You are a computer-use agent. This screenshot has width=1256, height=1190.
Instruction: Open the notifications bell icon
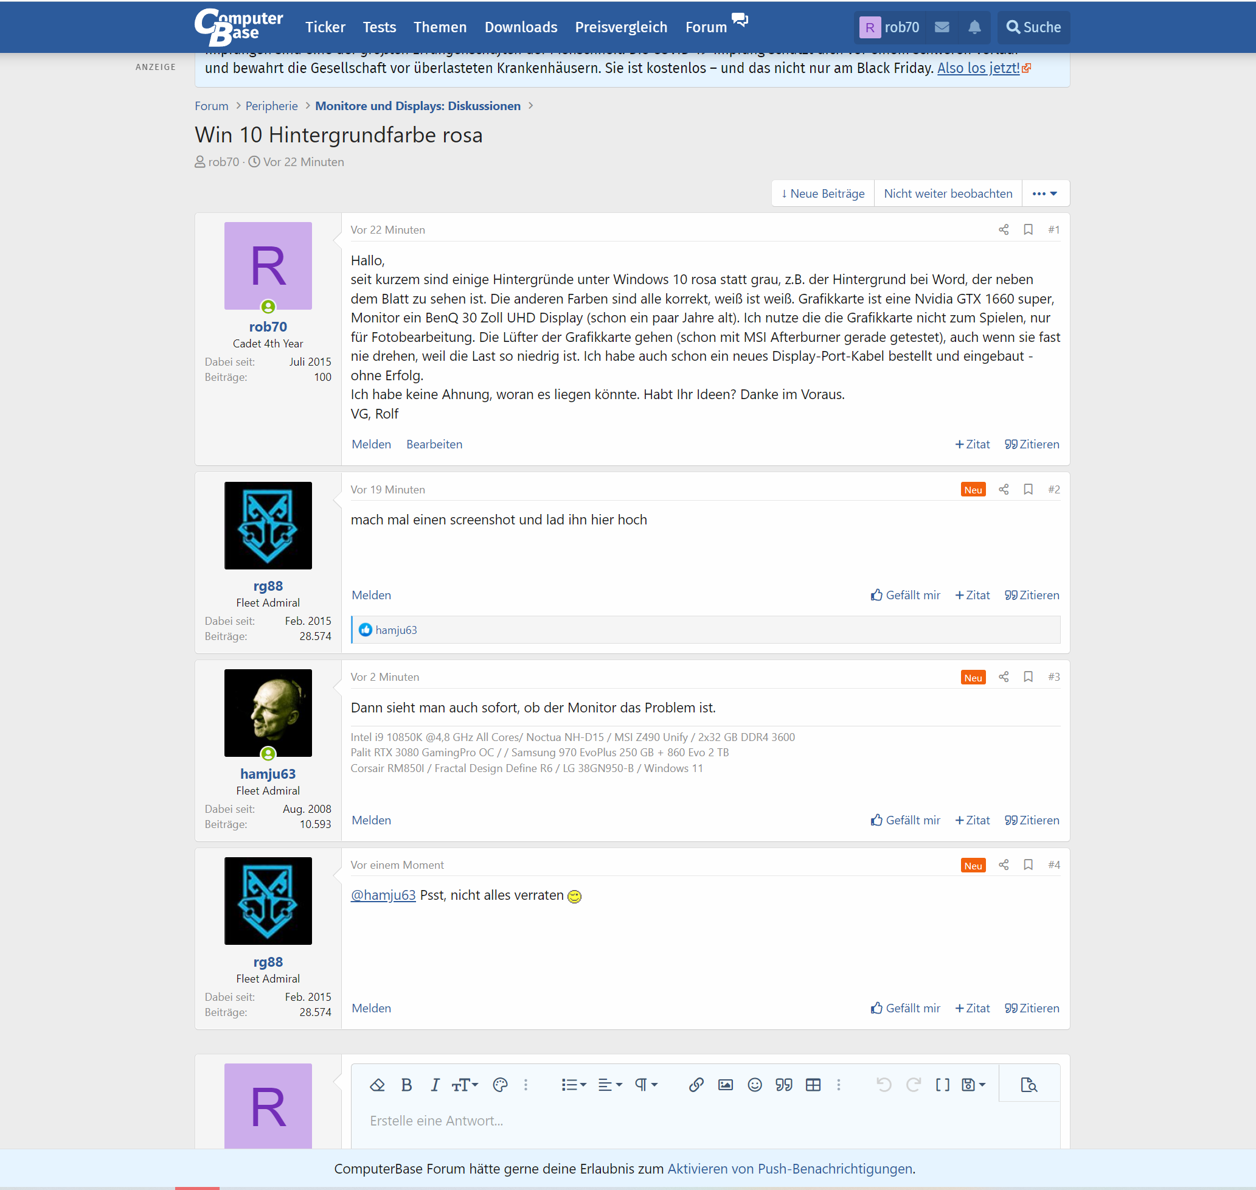pyautogui.click(x=974, y=27)
